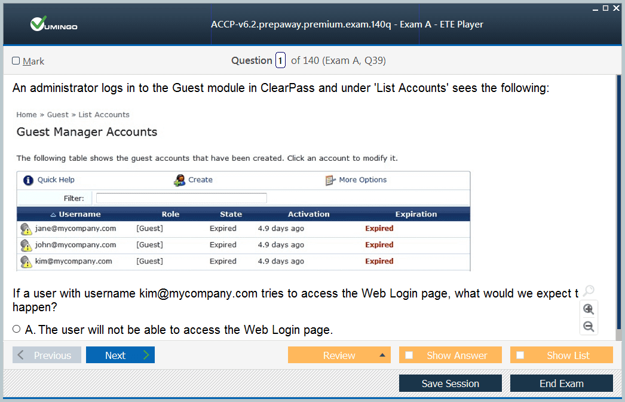Zoom out with the magnifier minus icon

pos(589,327)
